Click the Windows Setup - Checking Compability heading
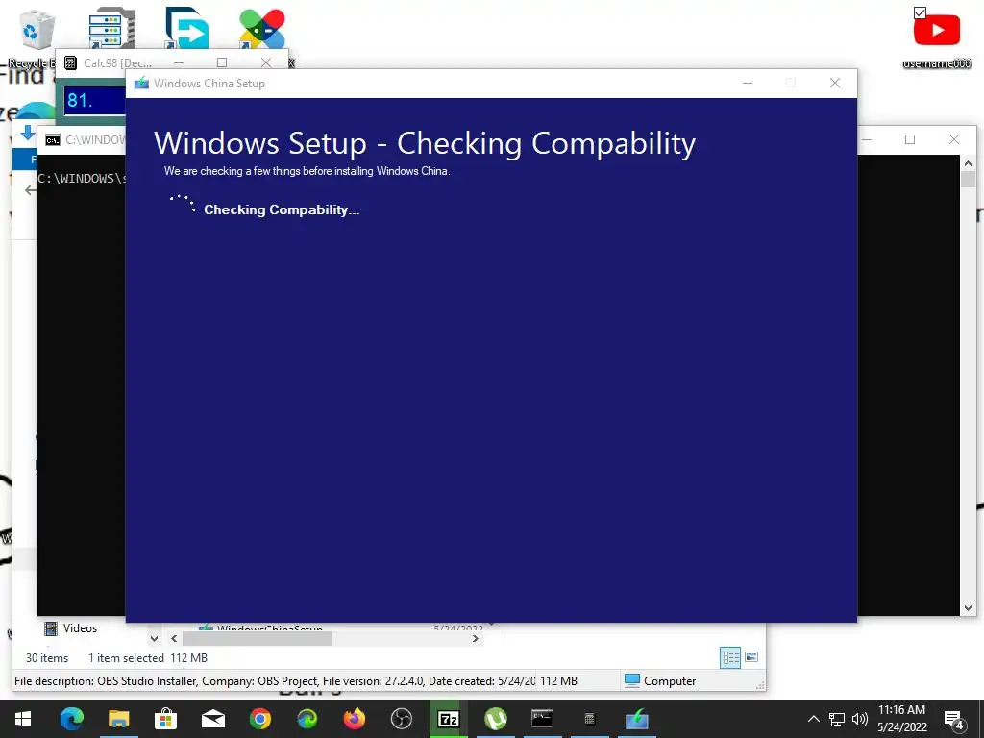The width and height of the screenshot is (984, 738). point(425,143)
